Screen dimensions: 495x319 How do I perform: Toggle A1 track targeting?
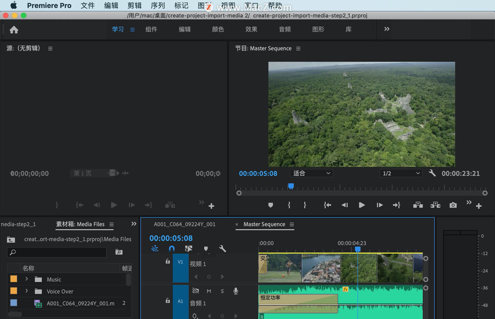[x=180, y=301]
